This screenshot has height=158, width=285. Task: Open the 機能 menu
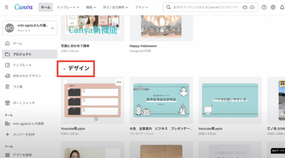coord(91,7)
